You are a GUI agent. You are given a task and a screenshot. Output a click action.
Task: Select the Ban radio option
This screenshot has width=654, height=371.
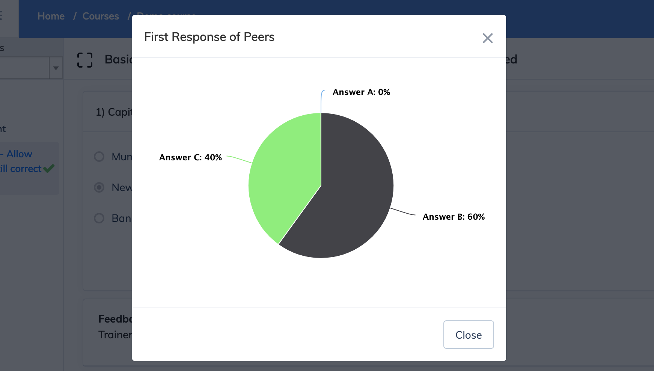point(99,218)
